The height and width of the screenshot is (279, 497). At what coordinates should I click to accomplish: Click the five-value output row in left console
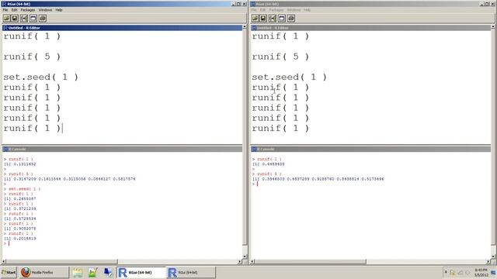tap(69, 179)
